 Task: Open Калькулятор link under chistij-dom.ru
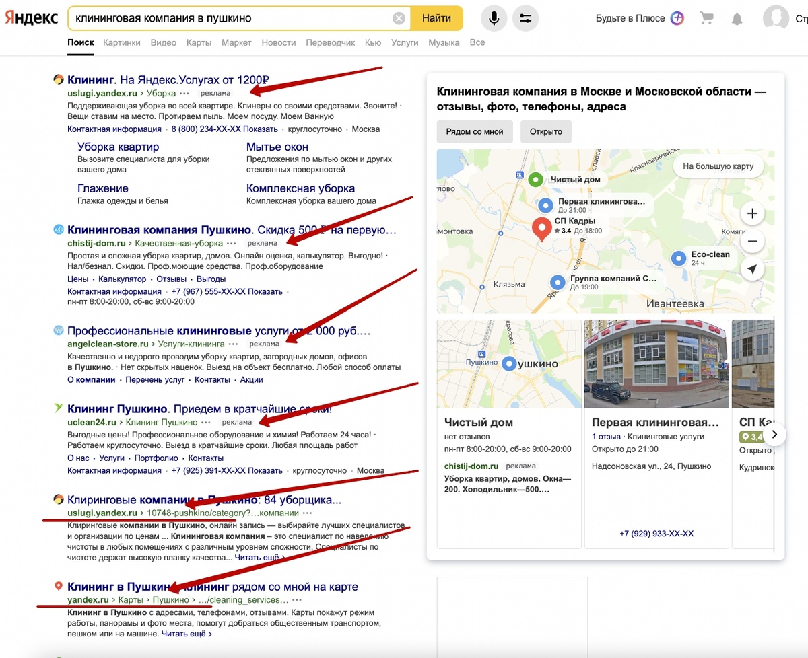(x=123, y=279)
